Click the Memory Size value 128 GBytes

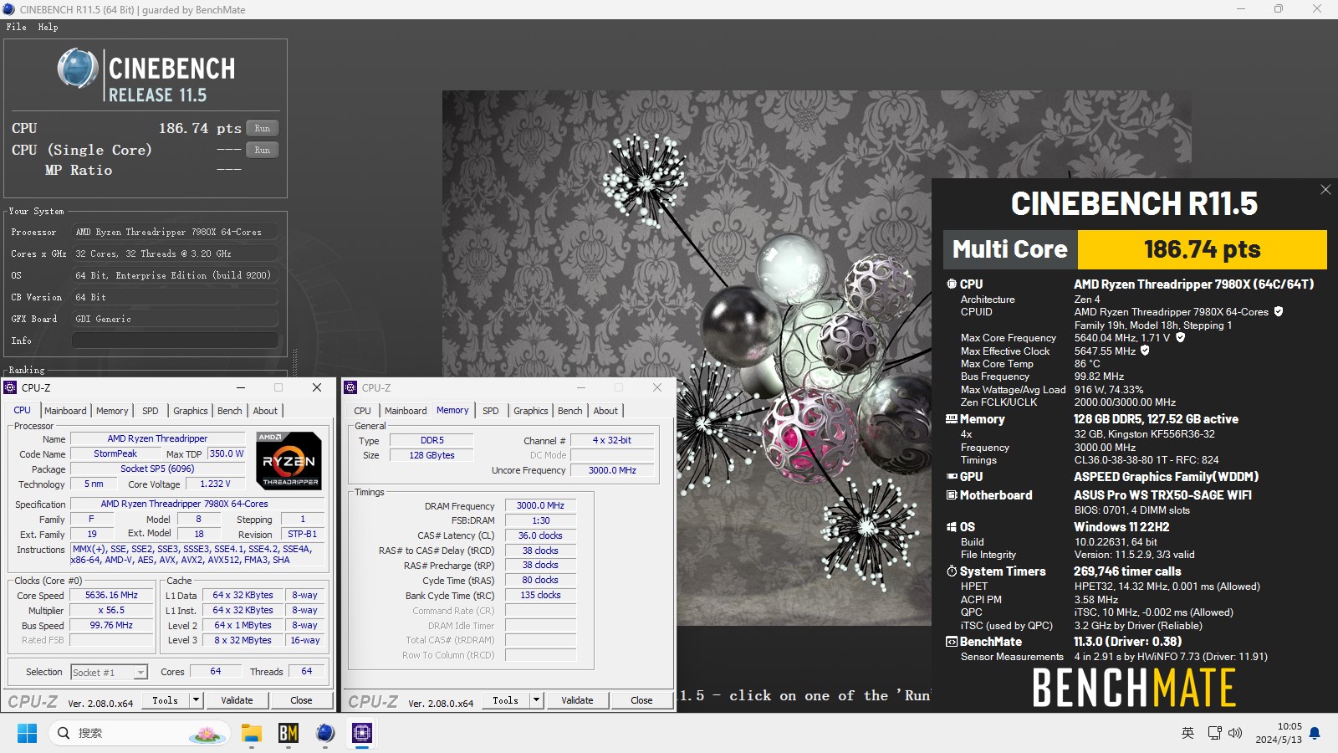tap(432, 455)
